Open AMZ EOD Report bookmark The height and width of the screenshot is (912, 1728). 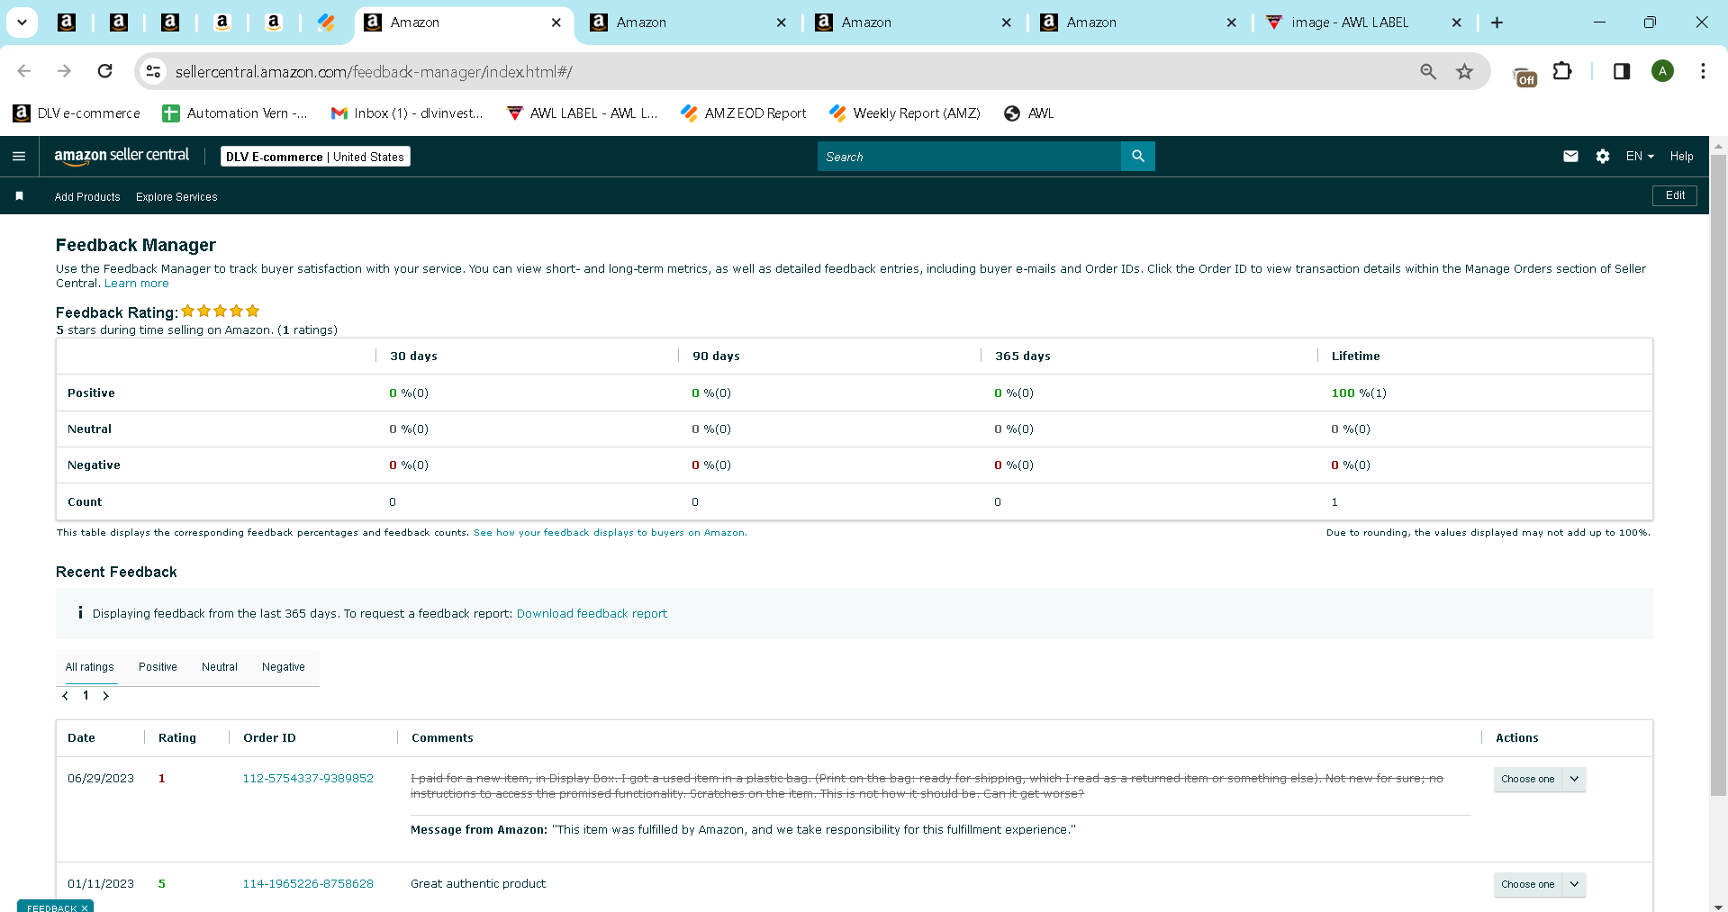[x=744, y=113]
